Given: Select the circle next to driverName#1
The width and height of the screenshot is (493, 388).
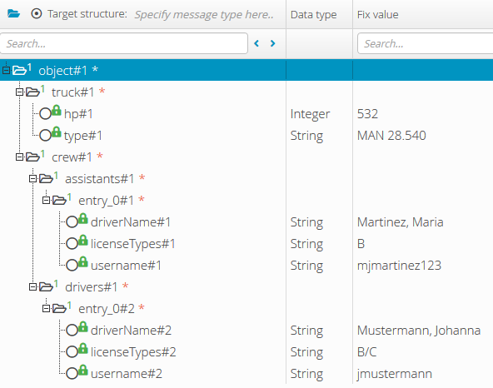Looking at the screenshot, I should pyautogui.click(x=72, y=222).
